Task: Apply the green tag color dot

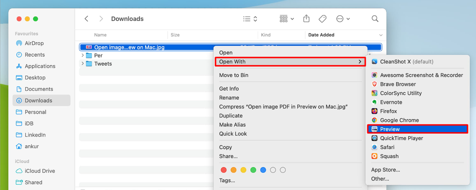Action: 253,170
